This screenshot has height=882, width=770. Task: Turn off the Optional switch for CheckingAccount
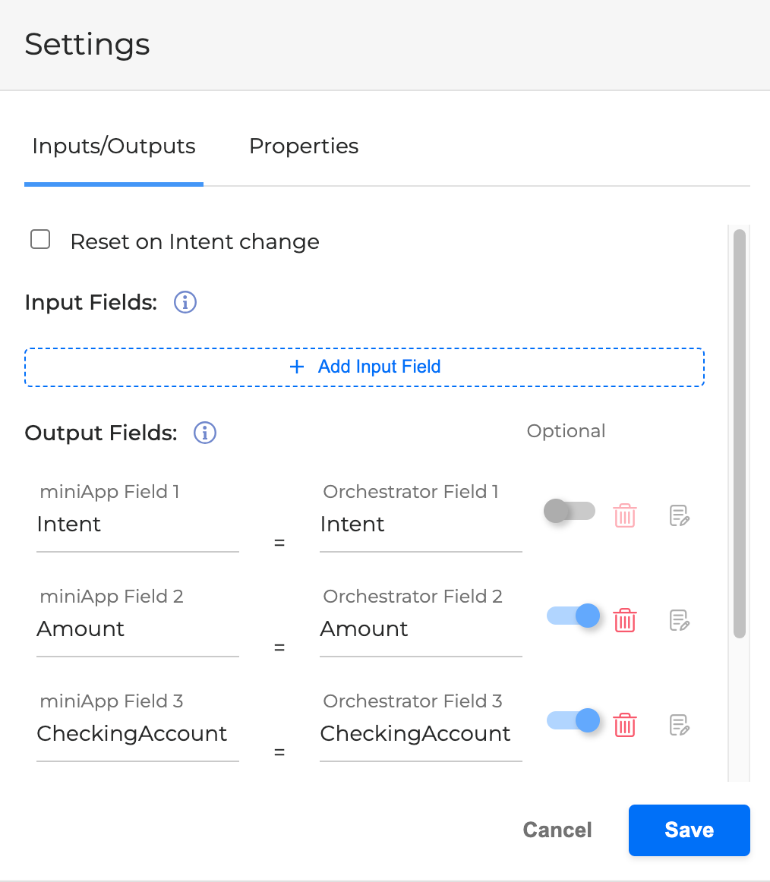(573, 720)
